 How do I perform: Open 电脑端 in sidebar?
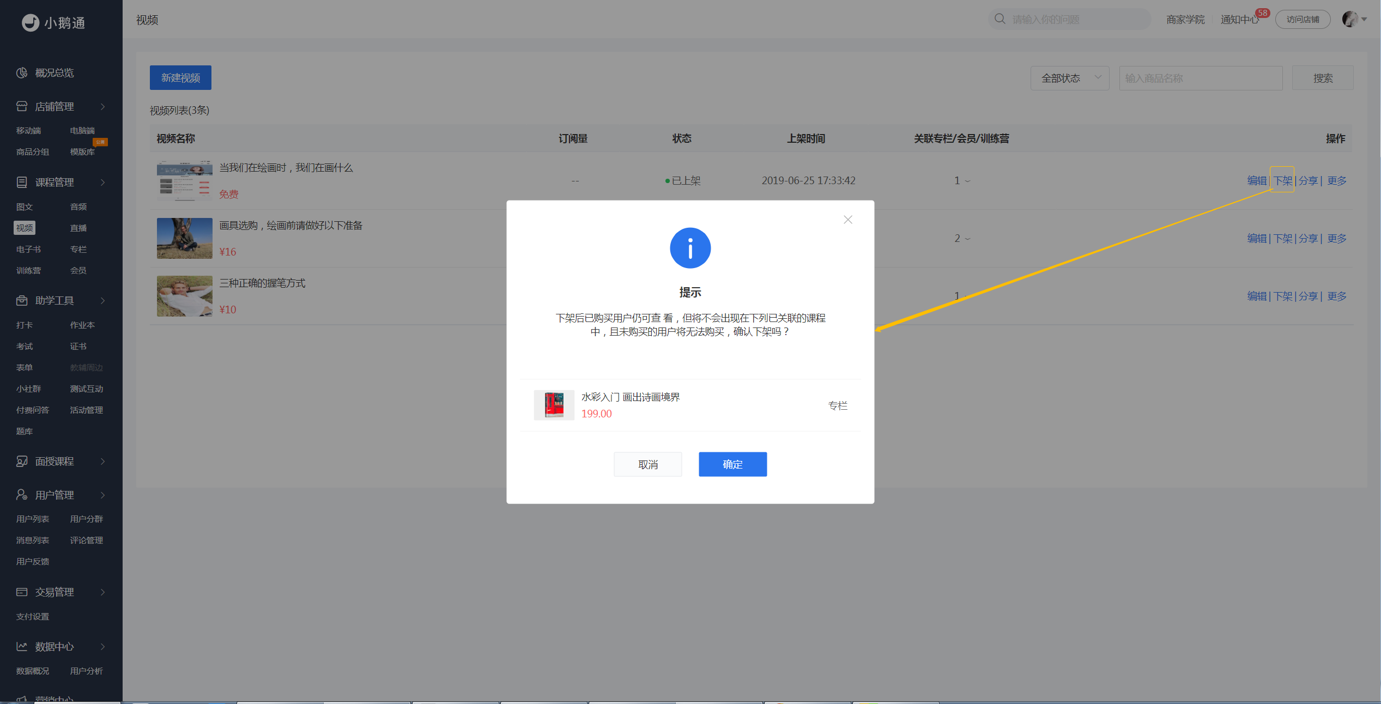(x=82, y=130)
